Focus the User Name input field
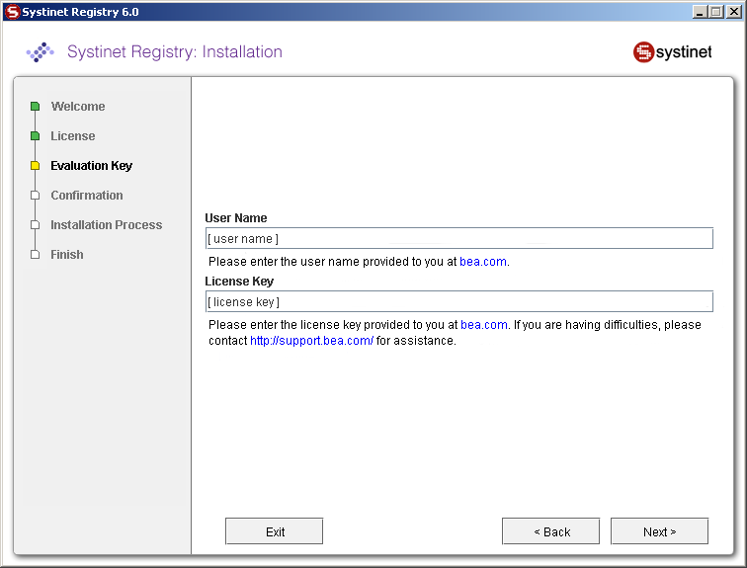This screenshot has height=568, width=747. tap(459, 238)
